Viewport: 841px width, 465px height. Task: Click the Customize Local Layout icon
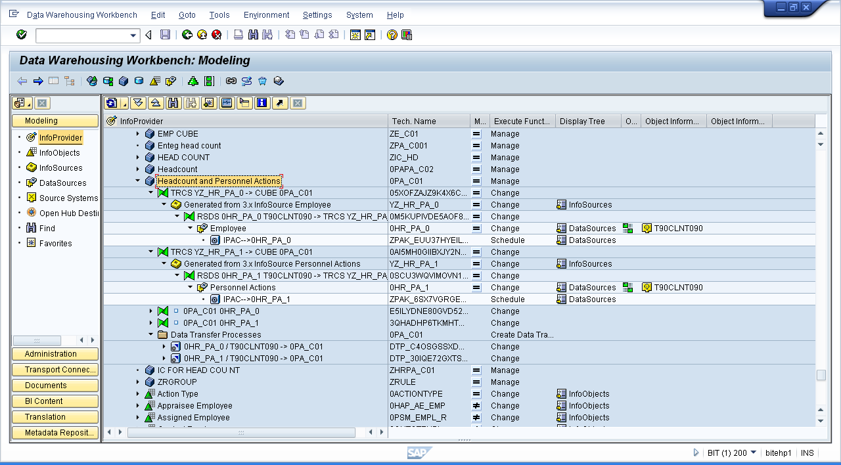[x=407, y=35]
